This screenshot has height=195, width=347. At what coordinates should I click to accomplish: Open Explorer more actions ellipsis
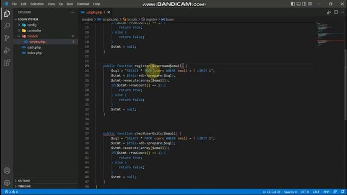tap(72, 12)
